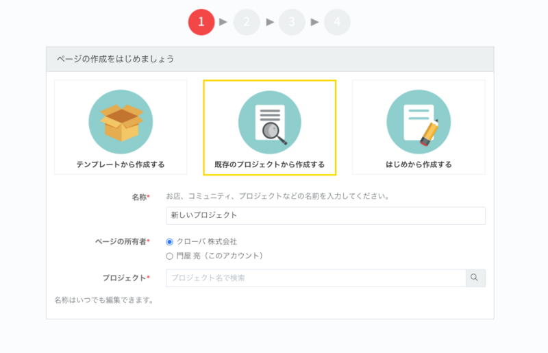The image size is (548, 353).
Task: Select 既存のプロジェクトから作成する label
Action: (270, 165)
